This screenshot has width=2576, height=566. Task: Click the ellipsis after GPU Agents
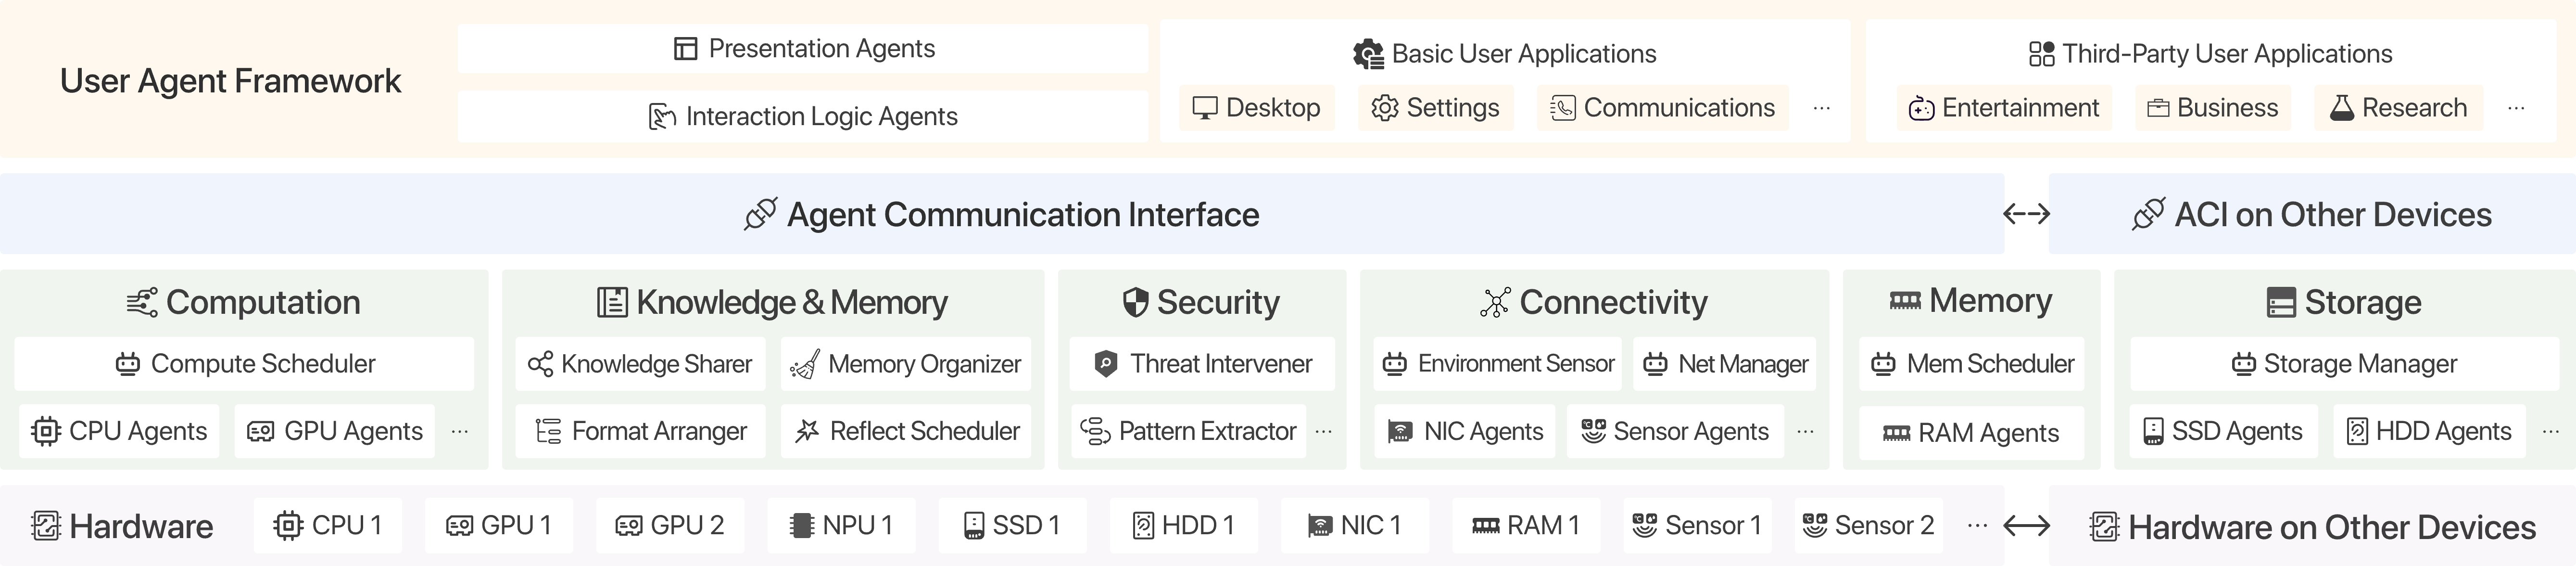(460, 431)
